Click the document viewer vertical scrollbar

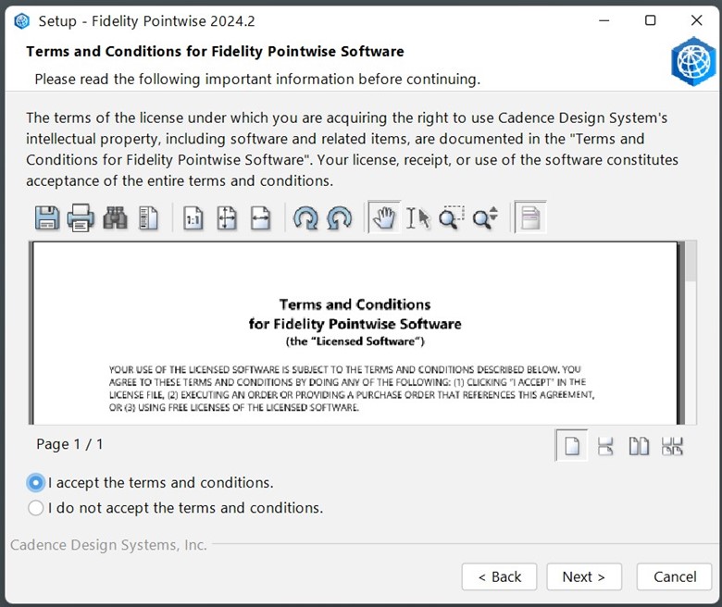point(691,332)
